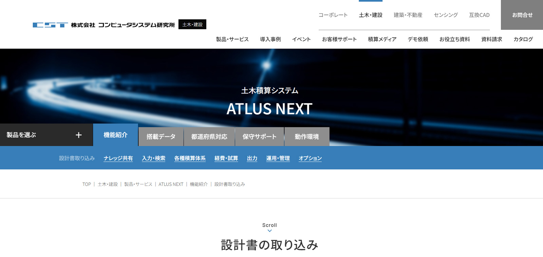Click the Scroll label text
The width and height of the screenshot is (543, 257).
pos(269,225)
